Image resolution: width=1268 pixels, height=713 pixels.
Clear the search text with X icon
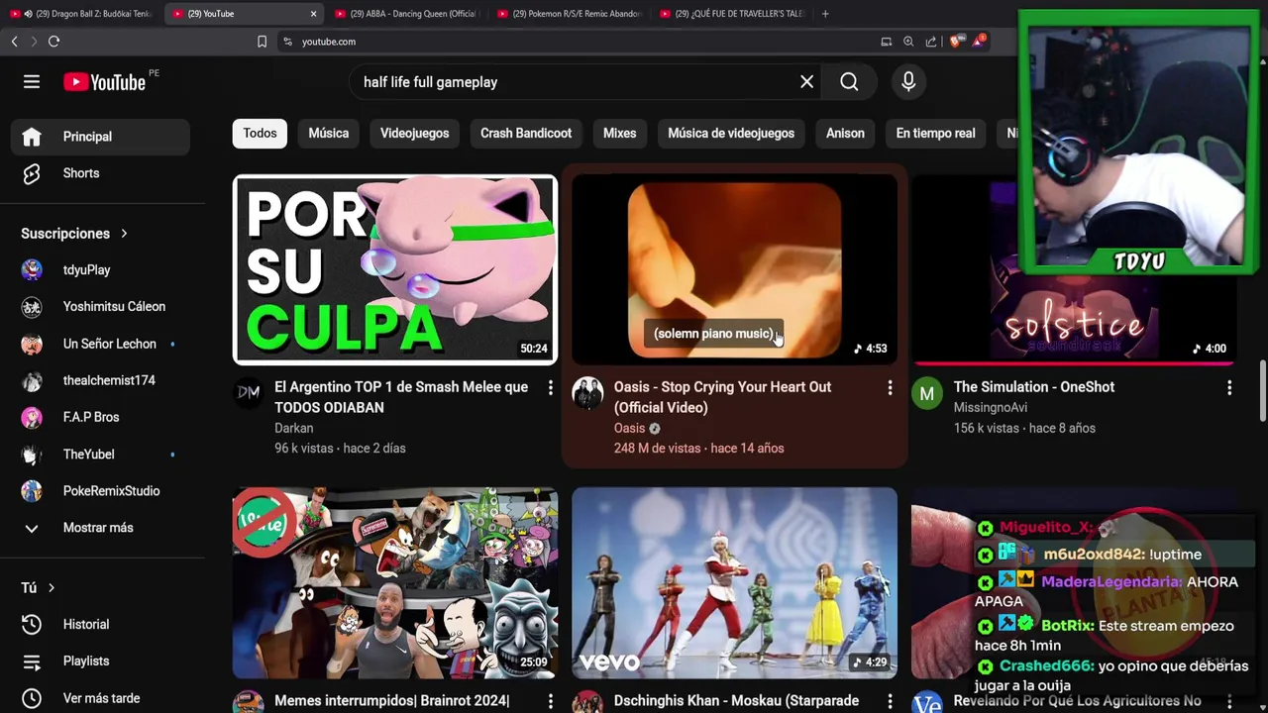tap(806, 82)
